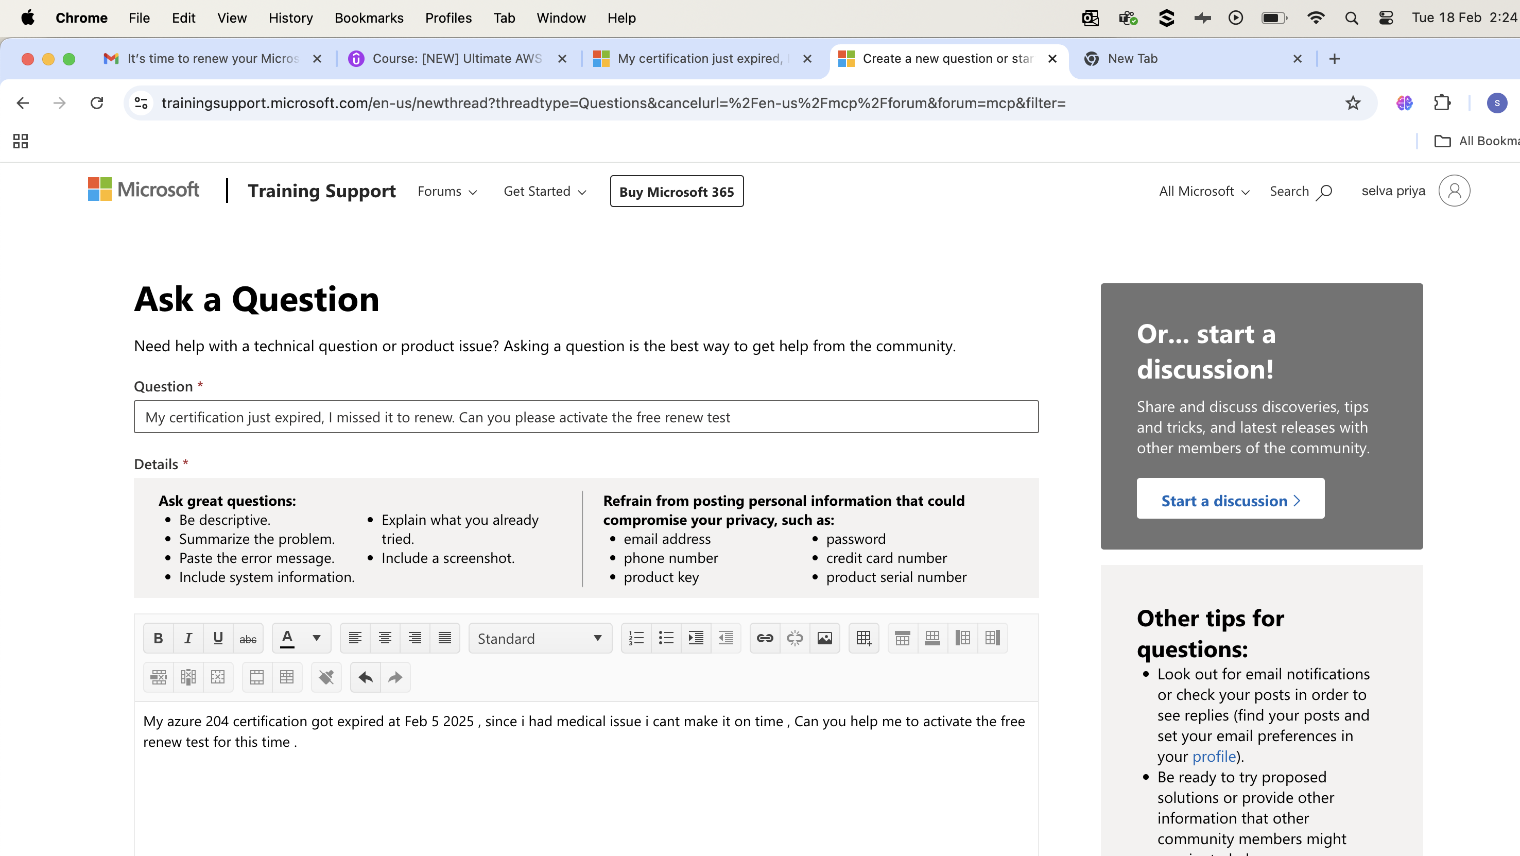Insert an image using the picture icon
This screenshot has width=1520, height=856.
[x=825, y=638]
